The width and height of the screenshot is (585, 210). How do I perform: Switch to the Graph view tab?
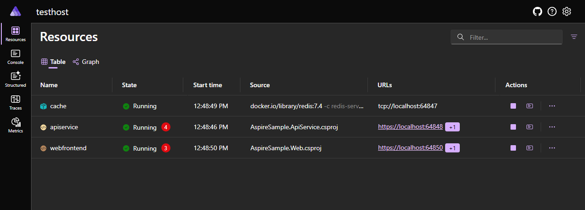pyautogui.click(x=86, y=62)
